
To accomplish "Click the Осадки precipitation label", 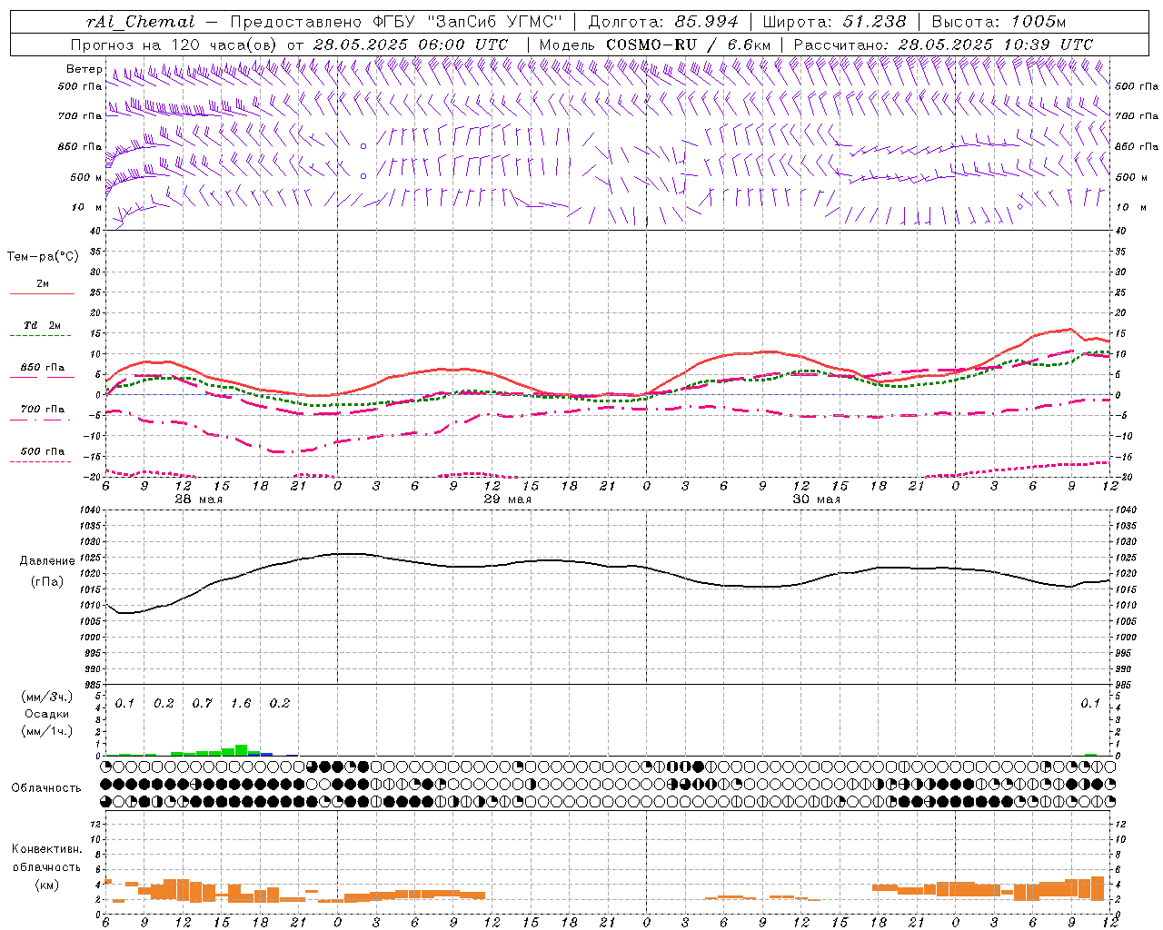I will click(x=46, y=714).
